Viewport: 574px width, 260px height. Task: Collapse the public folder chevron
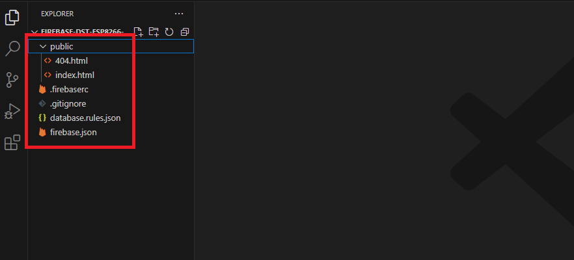tap(43, 47)
